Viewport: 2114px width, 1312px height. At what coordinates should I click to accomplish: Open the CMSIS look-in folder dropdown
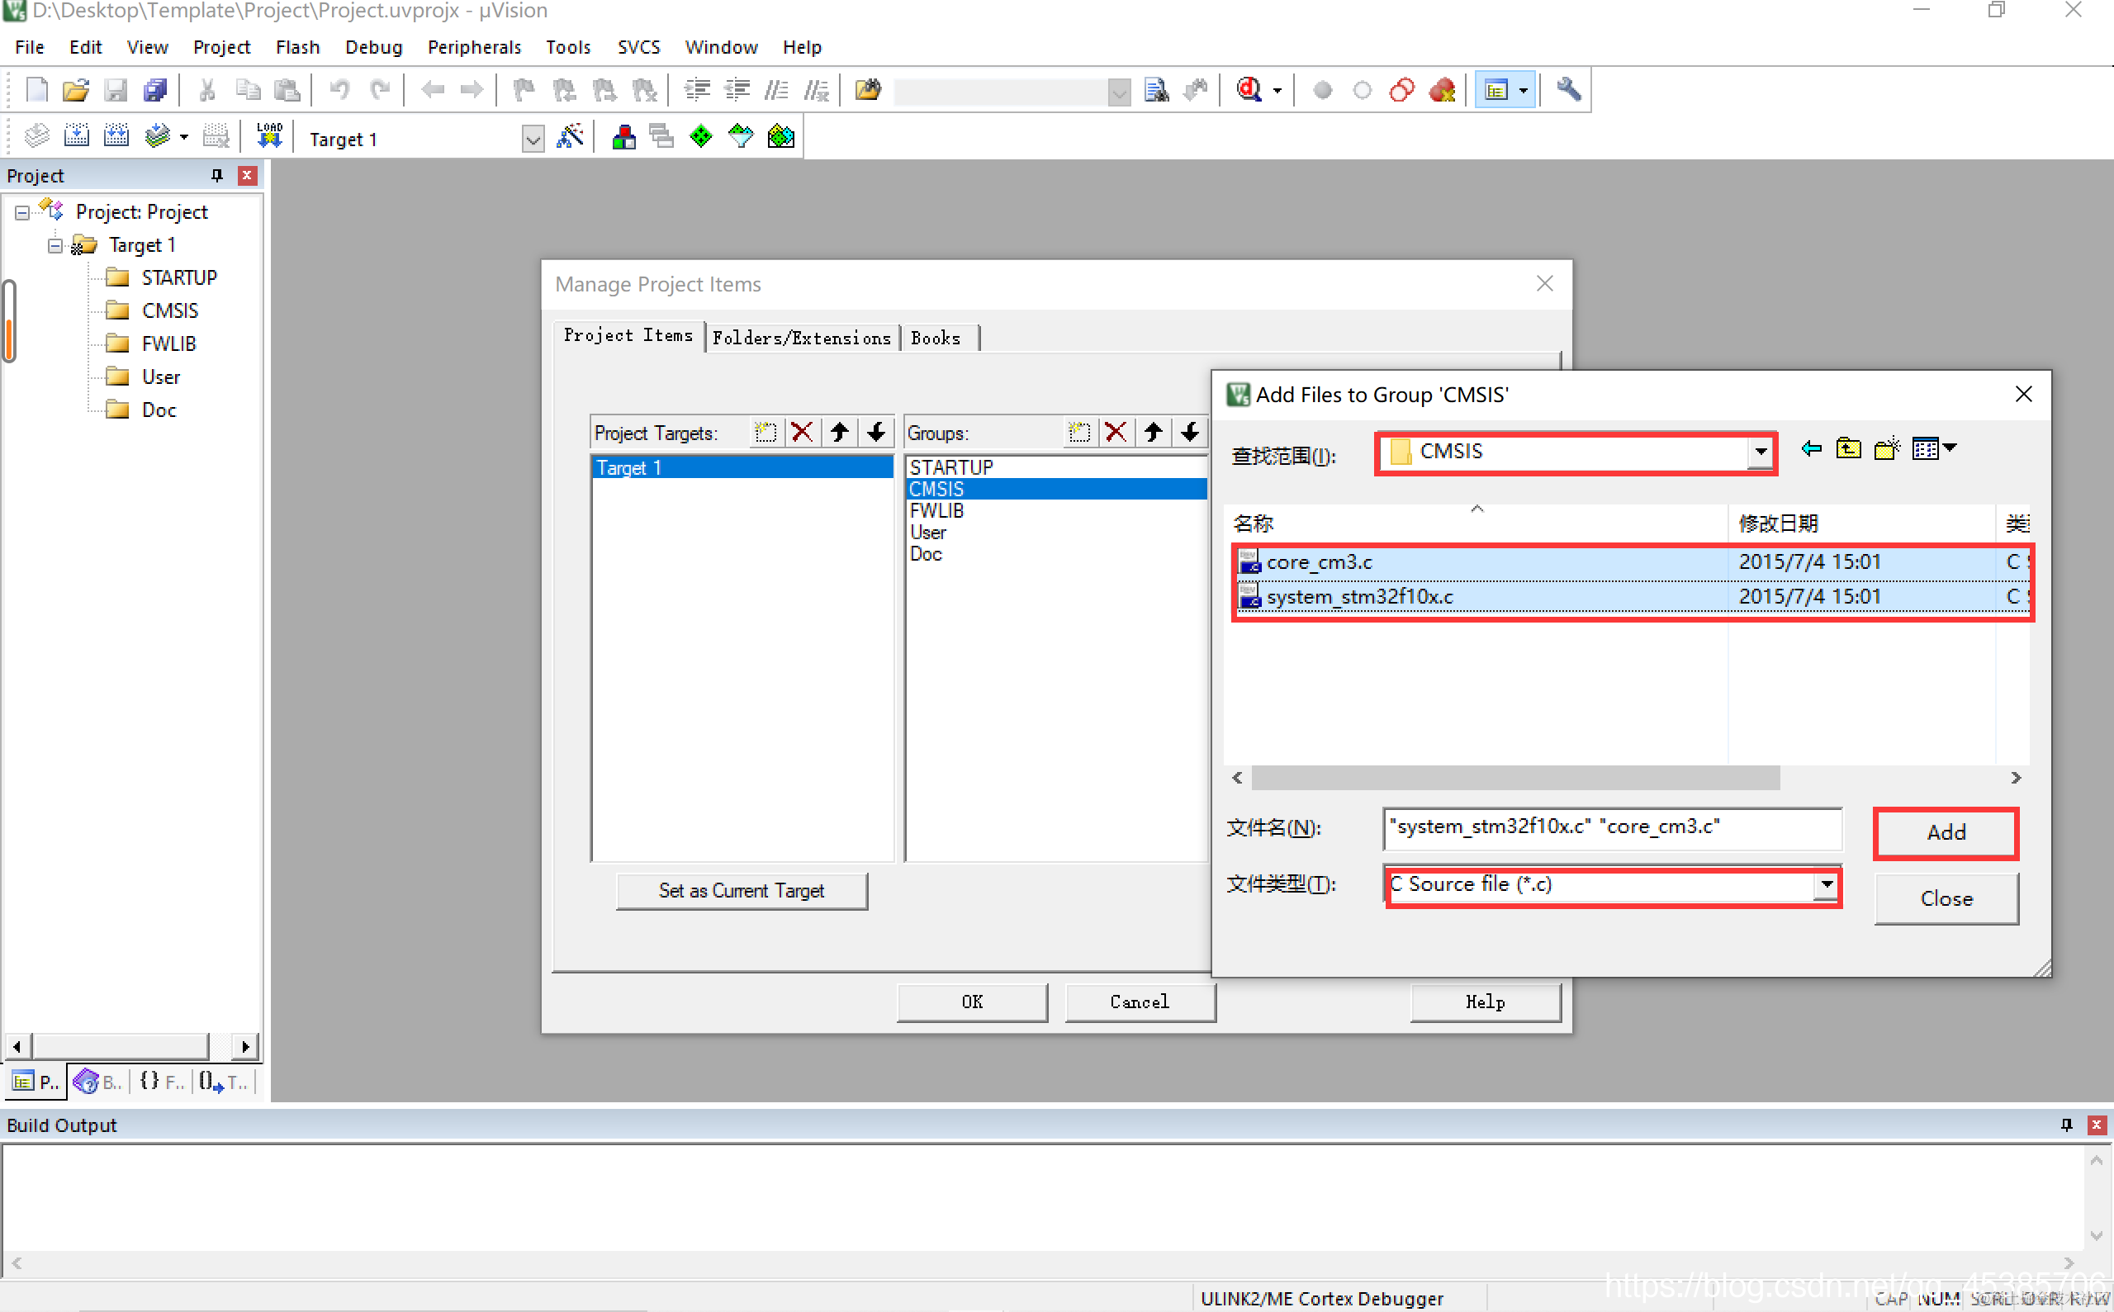click(x=1760, y=451)
